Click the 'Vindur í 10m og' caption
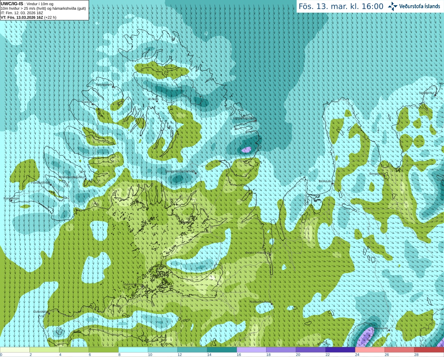Screen dimensions: 444x357 (x=40, y=4)
